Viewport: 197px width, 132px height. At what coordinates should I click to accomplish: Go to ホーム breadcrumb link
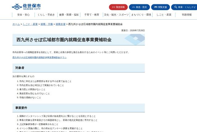[16, 24]
